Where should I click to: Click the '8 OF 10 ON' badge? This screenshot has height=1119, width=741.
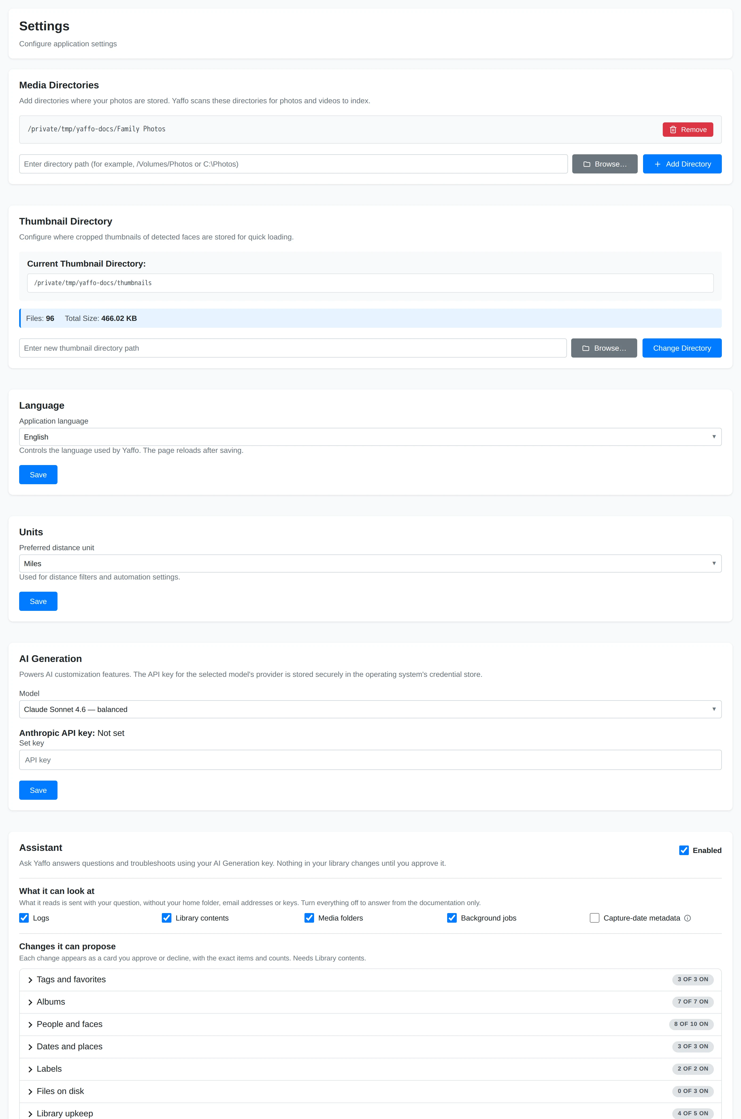coord(691,1024)
